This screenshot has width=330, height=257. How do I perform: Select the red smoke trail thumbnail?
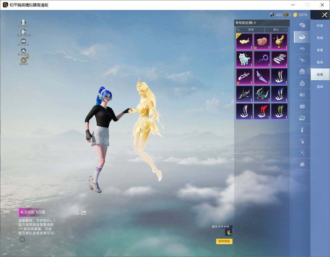262,111
